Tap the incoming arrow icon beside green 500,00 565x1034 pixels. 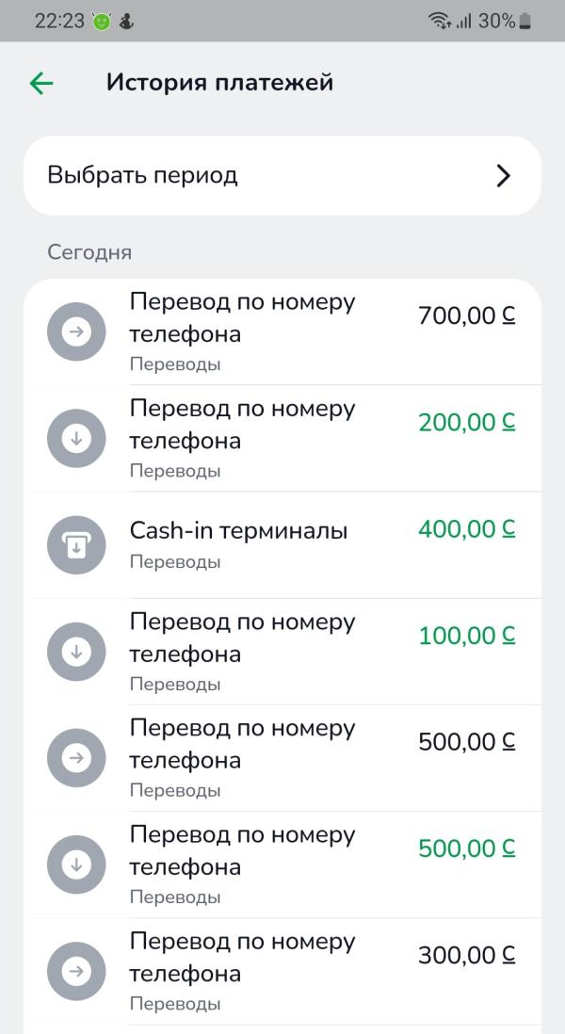coord(76,865)
